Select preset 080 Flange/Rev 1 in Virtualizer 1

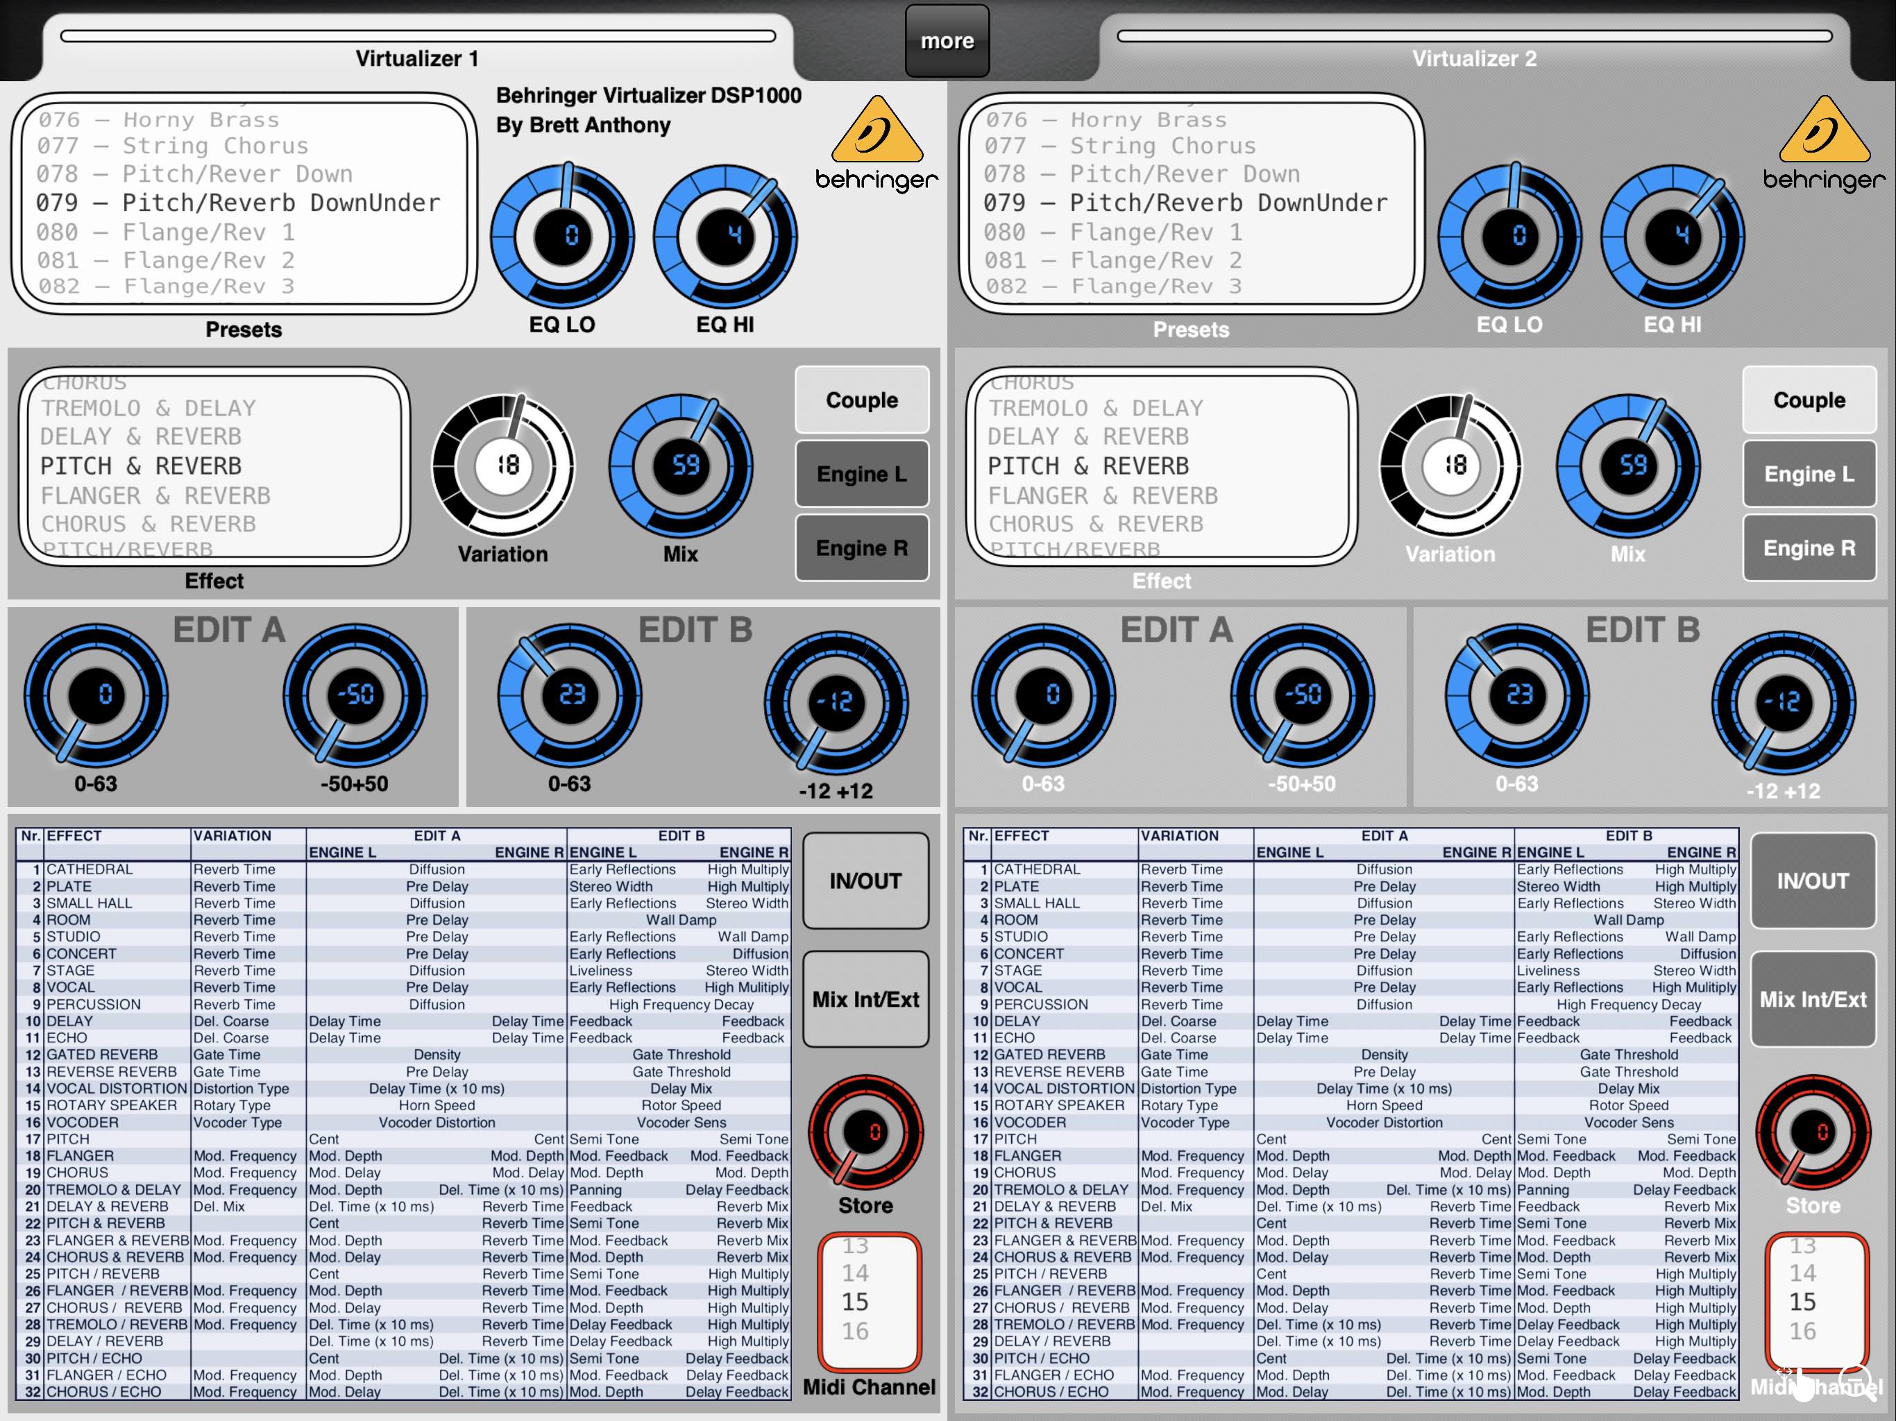(165, 232)
